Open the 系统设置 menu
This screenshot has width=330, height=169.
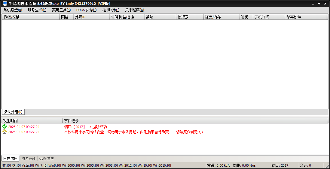tap(13, 10)
